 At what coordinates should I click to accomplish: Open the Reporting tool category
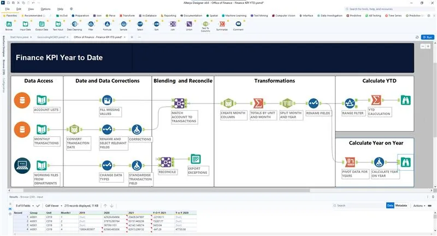168,16
